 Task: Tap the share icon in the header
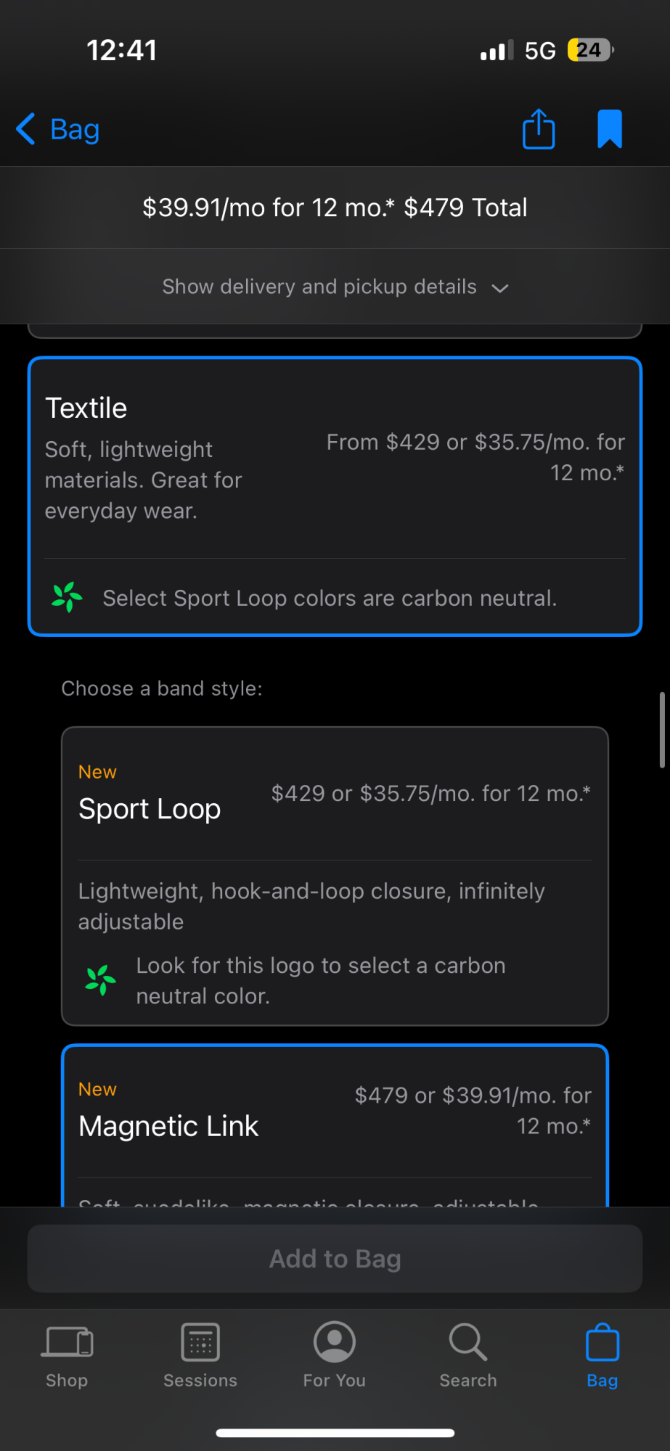(x=539, y=129)
